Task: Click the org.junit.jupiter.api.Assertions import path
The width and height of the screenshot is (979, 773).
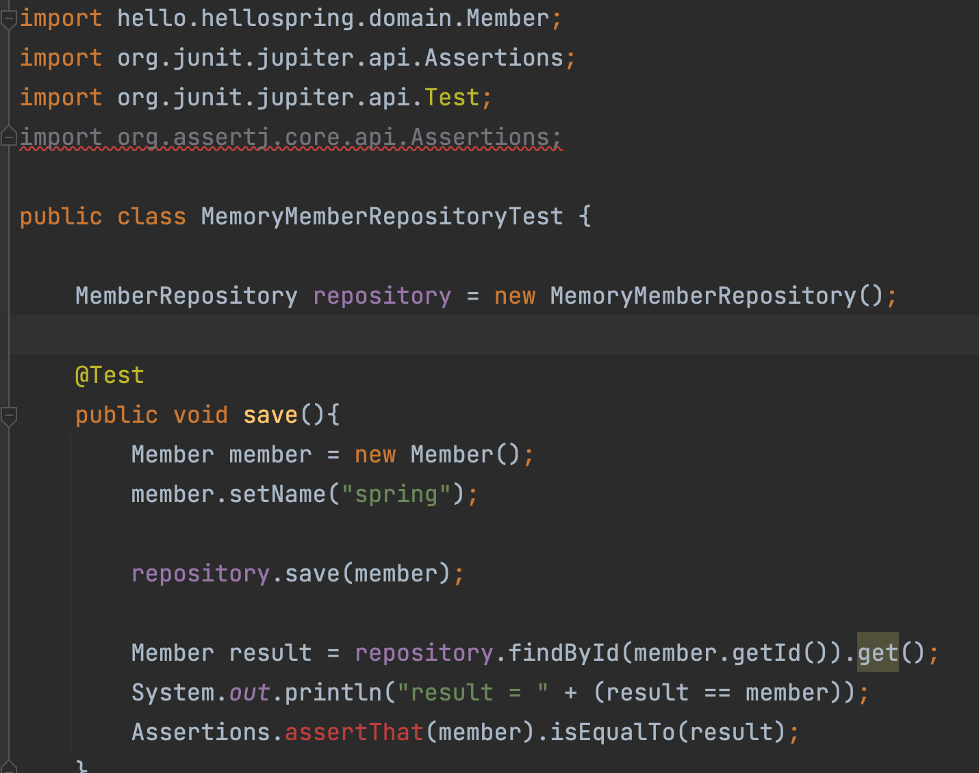Action: (x=340, y=58)
